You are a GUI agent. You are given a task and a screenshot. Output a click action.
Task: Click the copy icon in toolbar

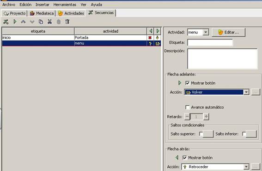point(41,22)
